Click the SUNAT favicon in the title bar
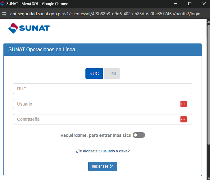This screenshot has width=210, height=180. pos(2,4)
